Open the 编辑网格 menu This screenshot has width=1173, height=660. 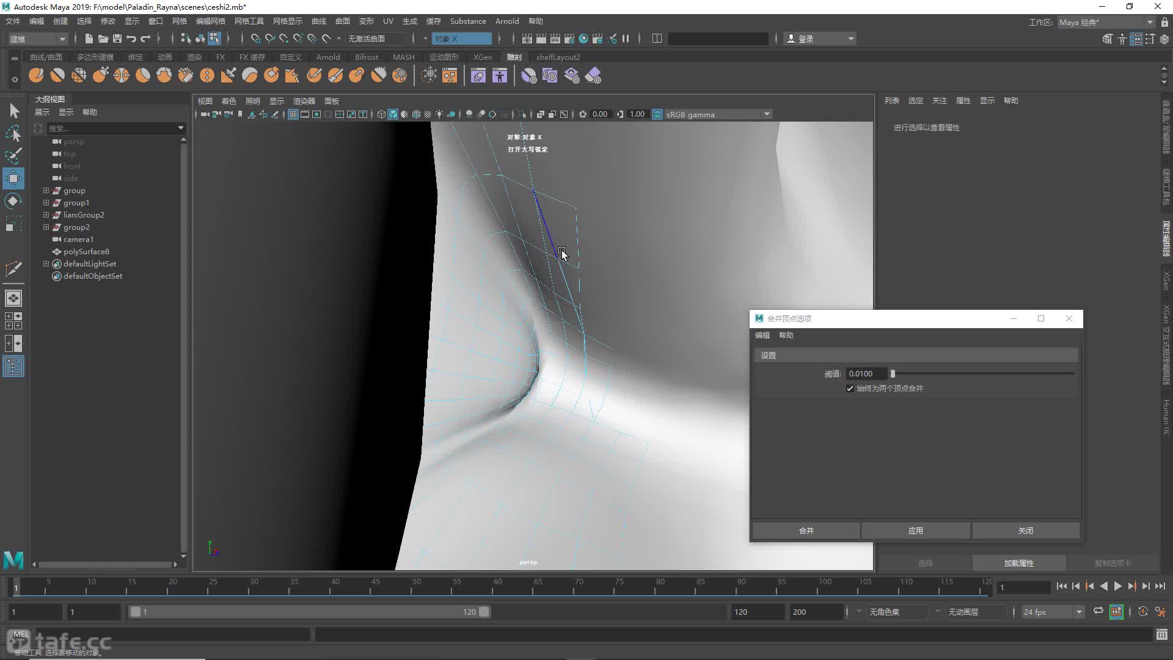tap(211, 21)
